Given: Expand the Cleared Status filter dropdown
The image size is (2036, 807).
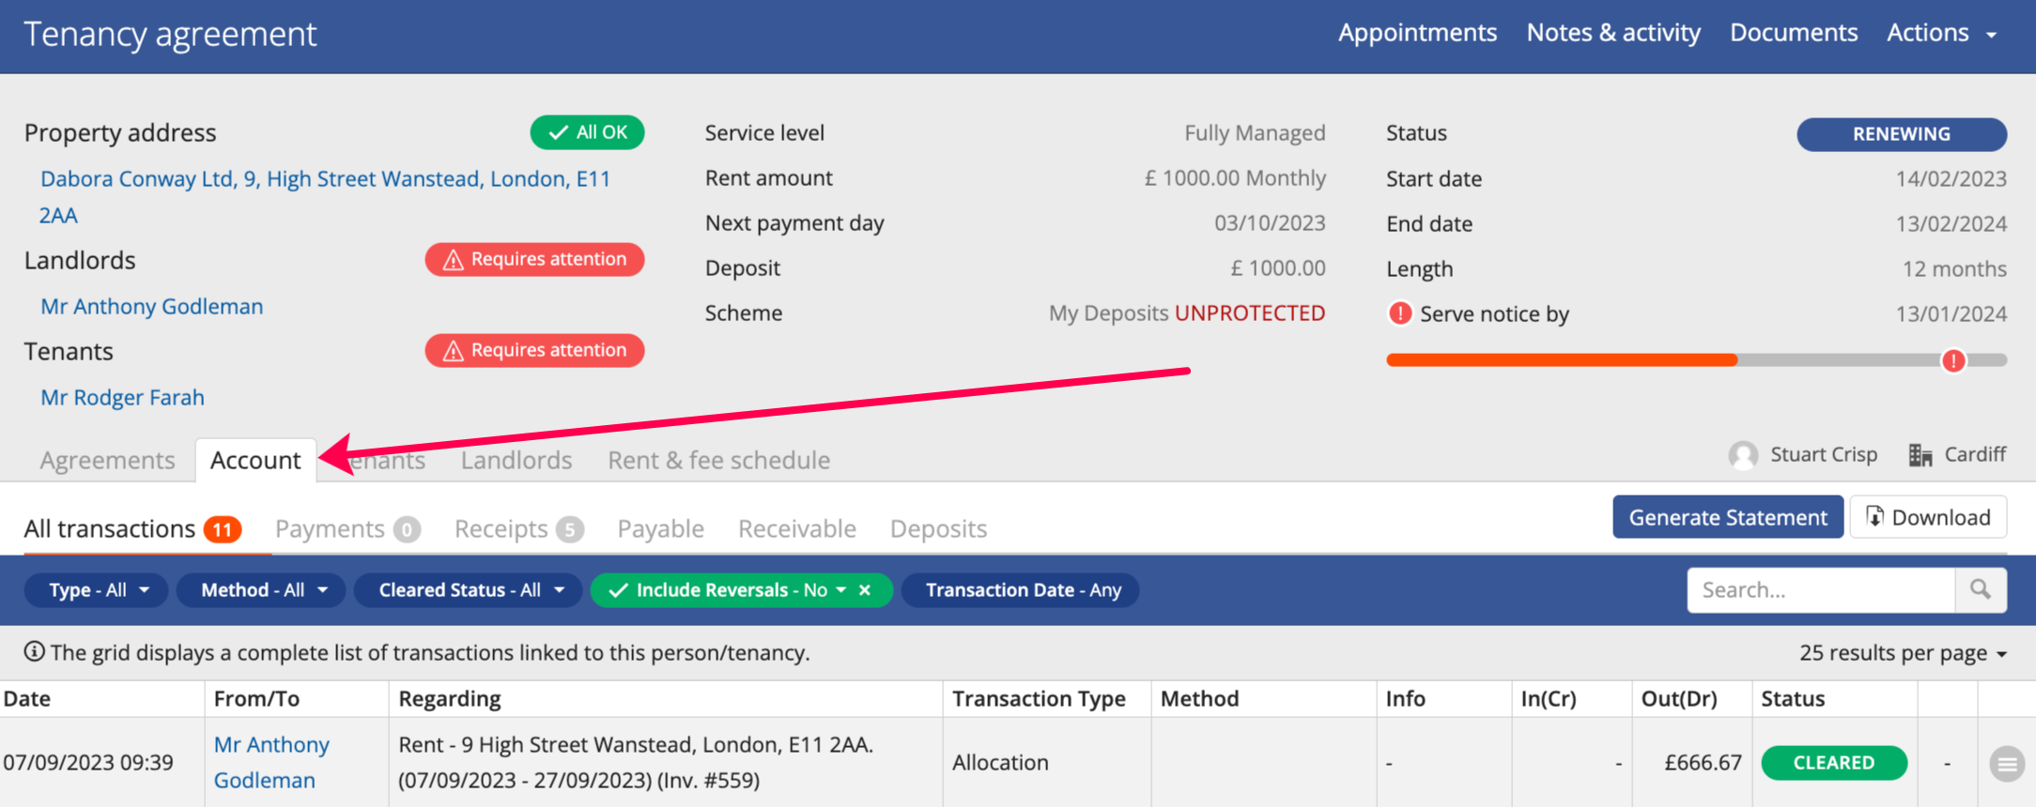Looking at the screenshot, I should pyautogui.click(x=470, y=590).
